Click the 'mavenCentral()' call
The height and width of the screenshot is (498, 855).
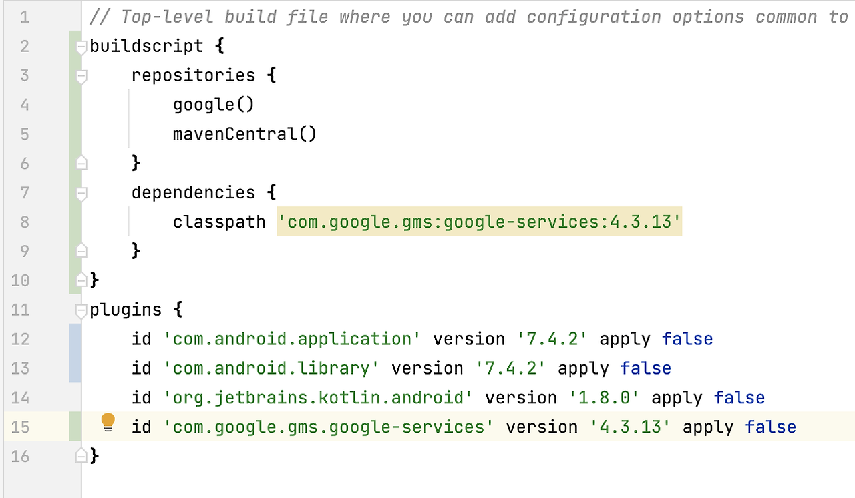(244, 134)
